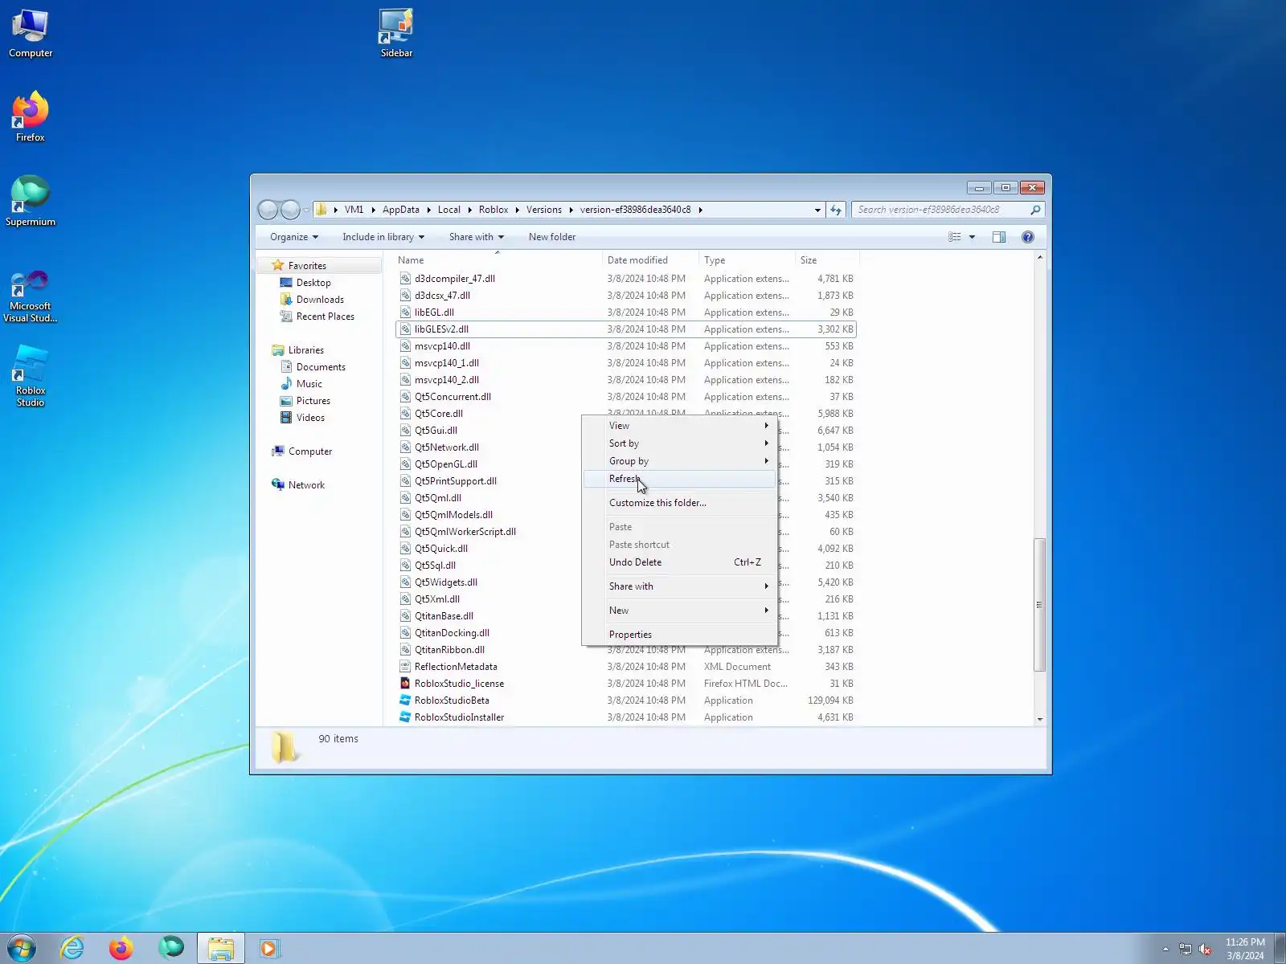Toggle the preview pane button

pos(999,237)
